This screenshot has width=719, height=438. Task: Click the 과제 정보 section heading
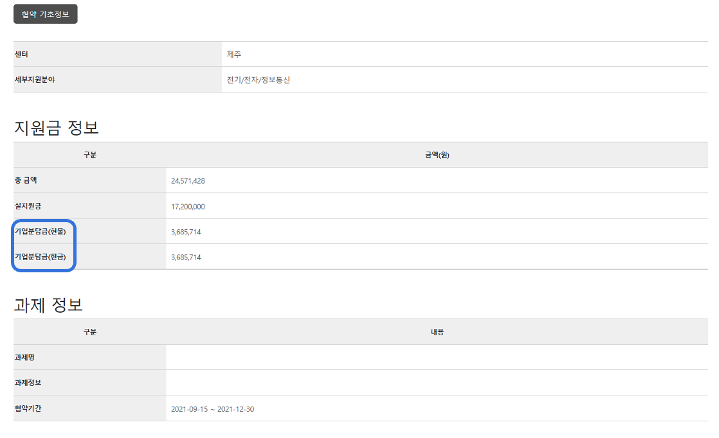(x=48, y=304)
